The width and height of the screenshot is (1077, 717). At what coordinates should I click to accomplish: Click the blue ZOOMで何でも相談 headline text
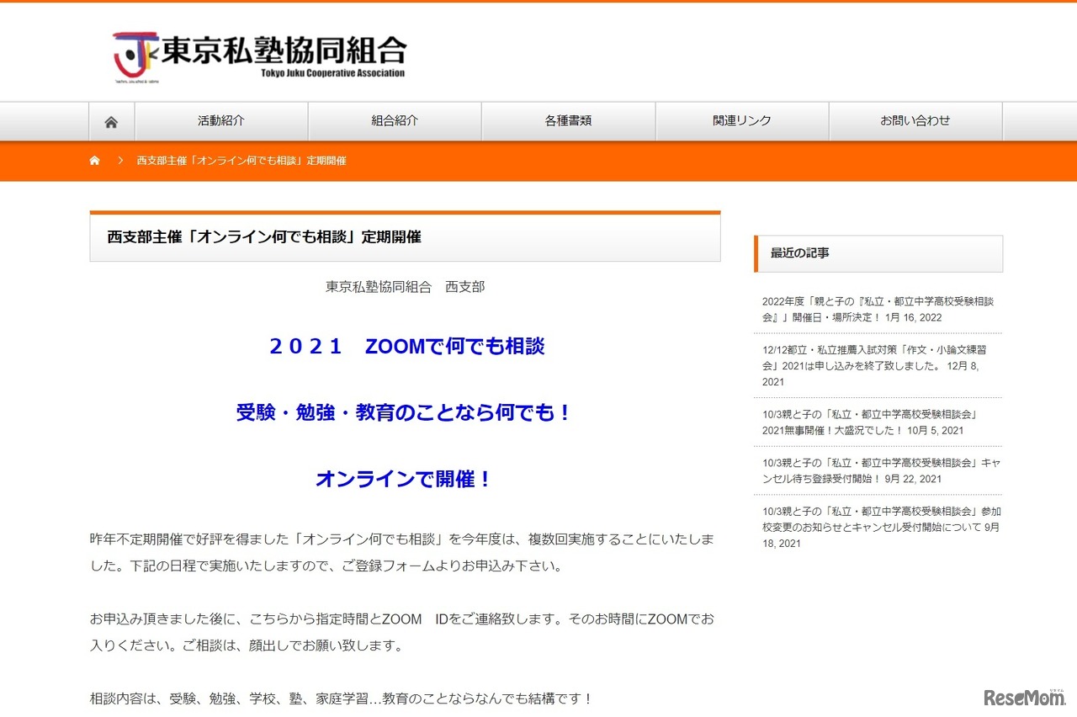pos(405,346)
